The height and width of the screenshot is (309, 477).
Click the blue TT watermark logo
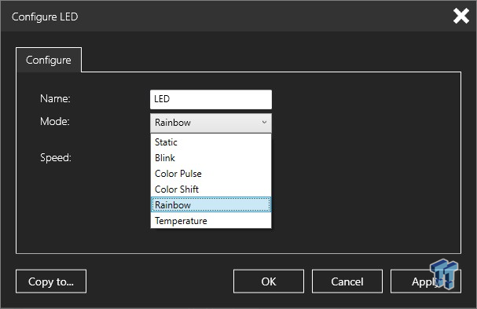tap(445, 274)
